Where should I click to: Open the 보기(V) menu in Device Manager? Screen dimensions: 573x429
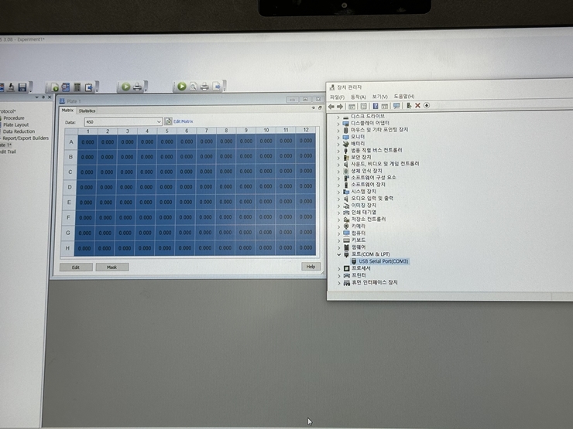(x=379, y=97)
